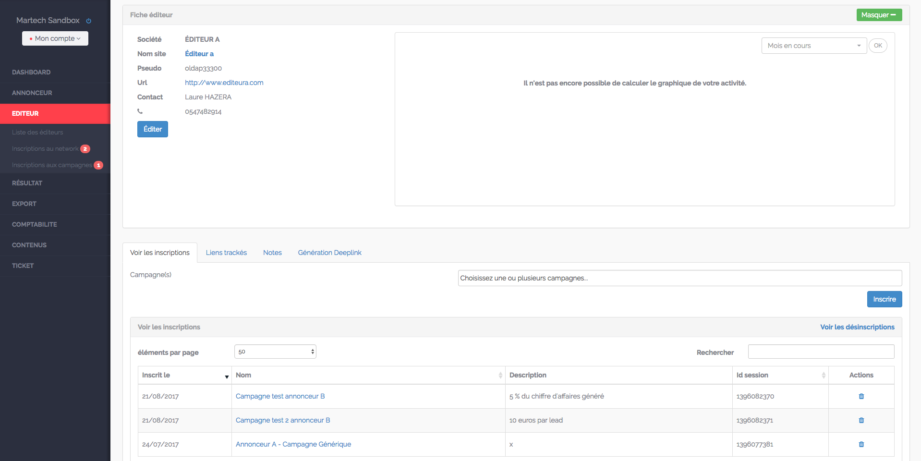Click the green Masquer button
Image resolution: width=921 pixels, height=461 pixels.
click(x=879, y=15)
